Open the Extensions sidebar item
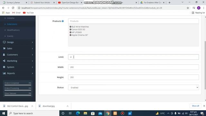Image resolution: width=206 pixels, height=116 pixels. pos(12,24)
